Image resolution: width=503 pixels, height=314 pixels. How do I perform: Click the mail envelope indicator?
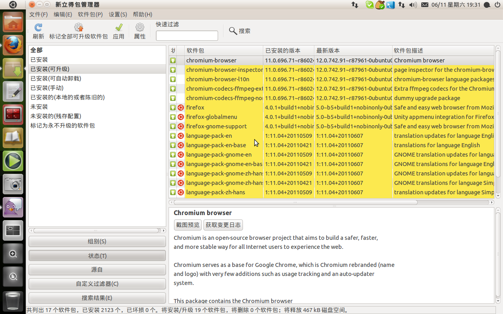pyautogui.click(x=424, y=5)
